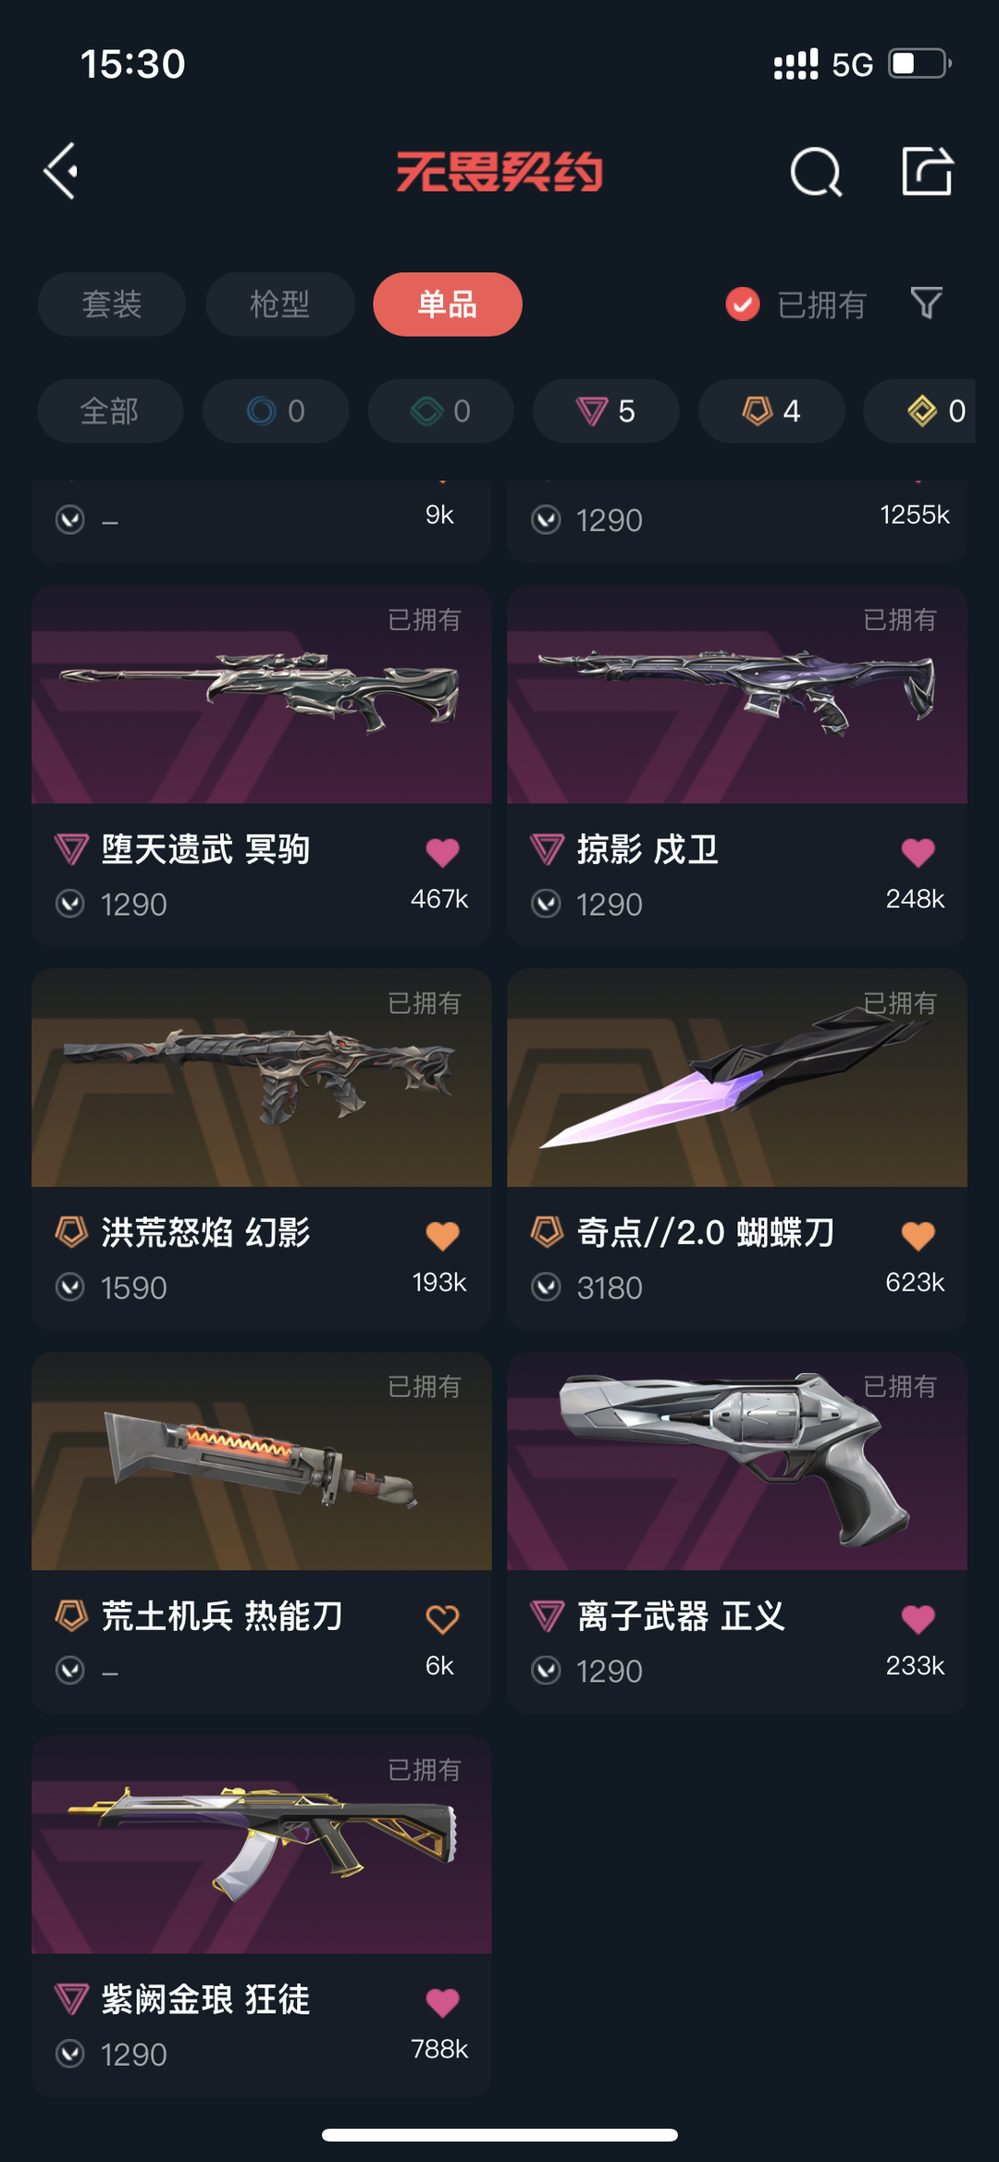Viewport: 999px width, 2162px height.
Task: Toggle the 已拥有 owned checkbox
Action: [743, 303]
